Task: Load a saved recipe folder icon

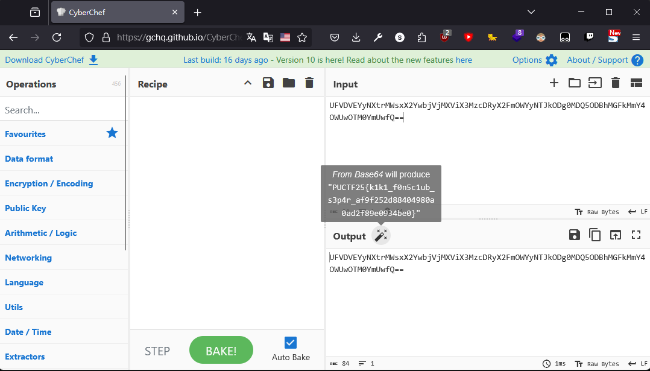Action: click(288, 83)
